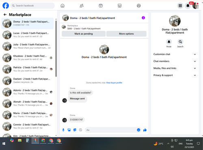Click the chat list scrollbar
Image resolution: width=203 pixels, height=150 pixels.
pos(56,49)
